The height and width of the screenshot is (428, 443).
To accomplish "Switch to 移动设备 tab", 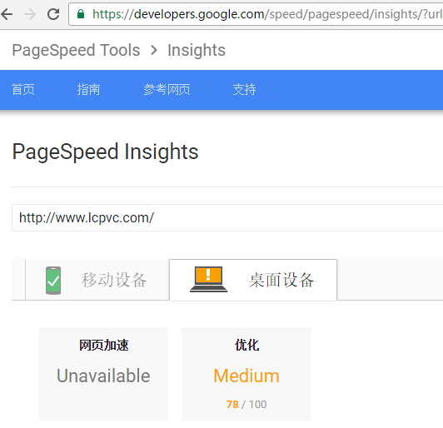I will pos(97,280).
